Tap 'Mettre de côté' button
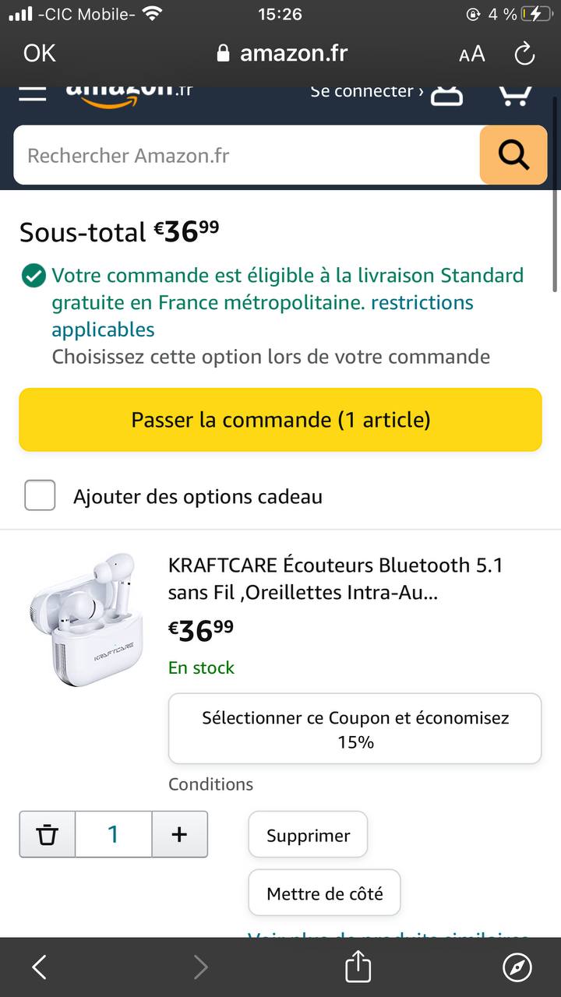 [324, 893]
